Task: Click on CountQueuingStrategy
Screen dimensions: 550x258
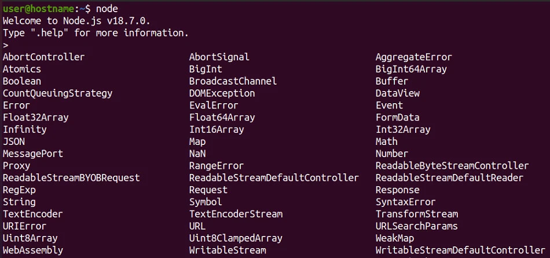Action: point(57,93)
